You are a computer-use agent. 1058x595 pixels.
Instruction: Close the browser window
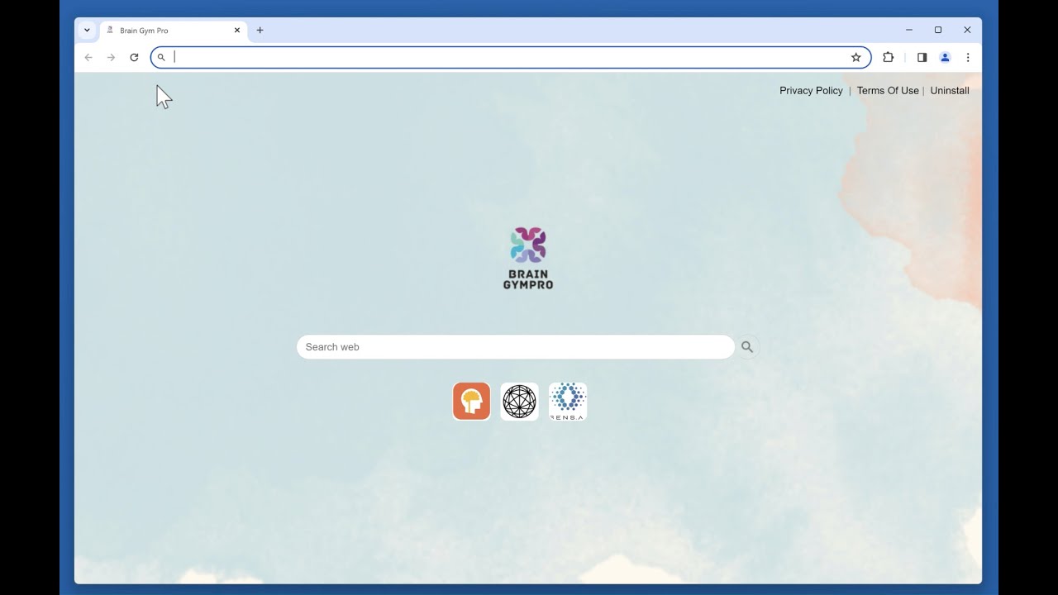967,30
